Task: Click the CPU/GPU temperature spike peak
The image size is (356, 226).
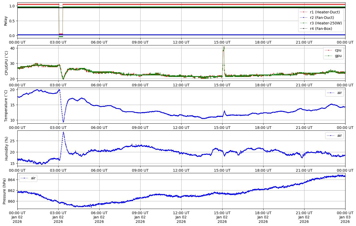Action: pos(224,47)
